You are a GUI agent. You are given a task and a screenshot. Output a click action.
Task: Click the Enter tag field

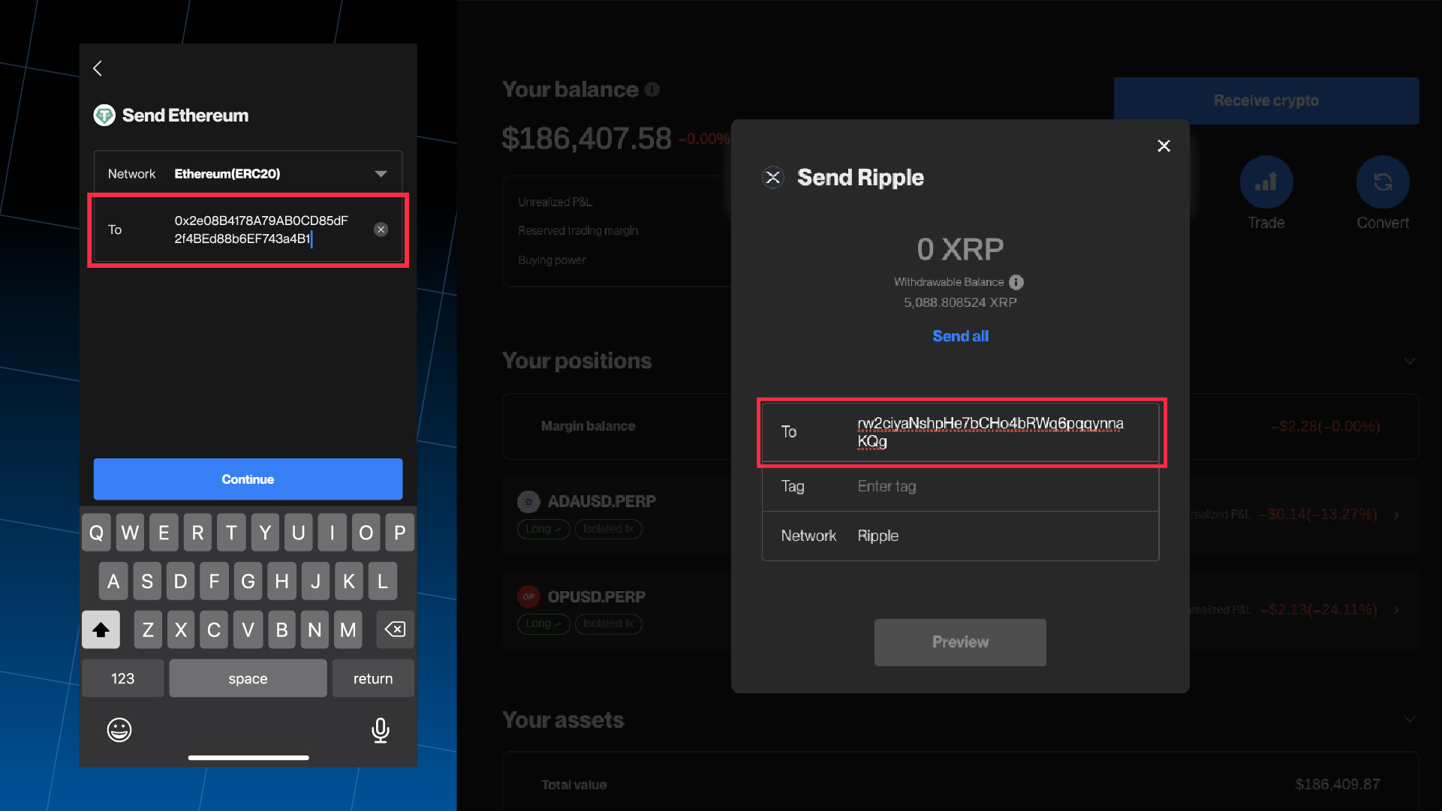tap(961, 486)
